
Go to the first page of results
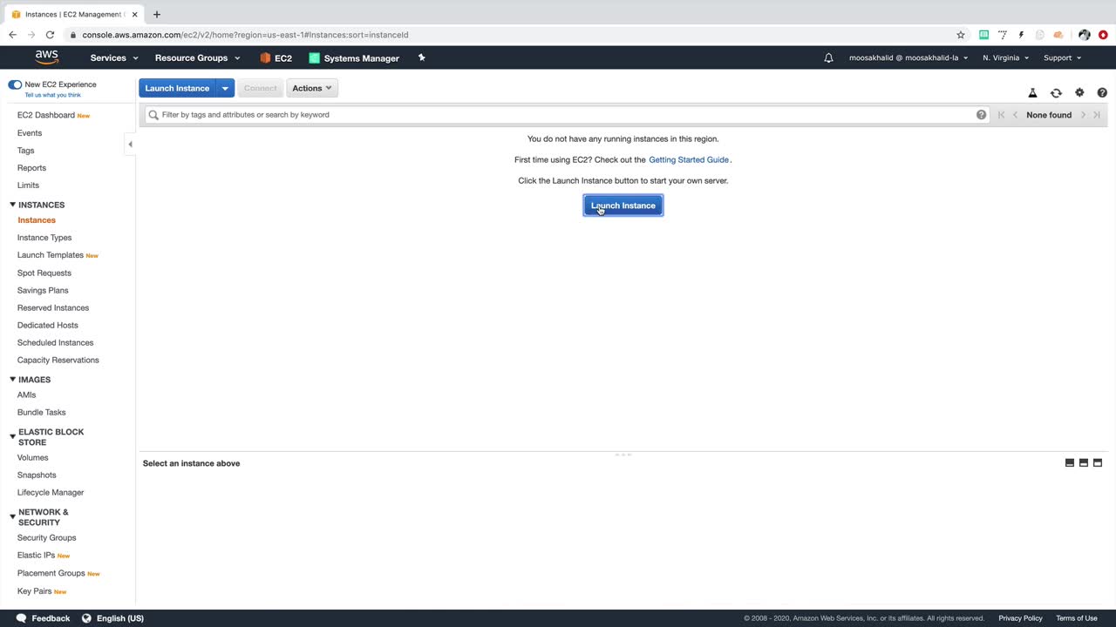pyautogui.click(x=1001, y=115)
